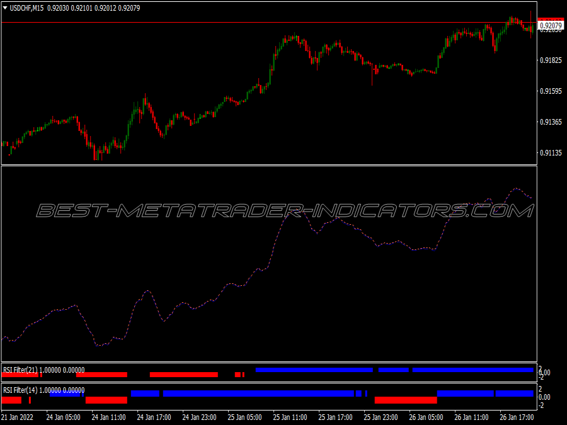Select the 0.91825 price scale value
This screenshot has height=425, width=567.
(551, 60)
